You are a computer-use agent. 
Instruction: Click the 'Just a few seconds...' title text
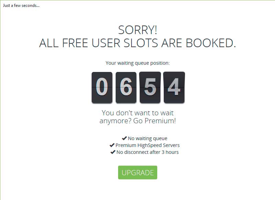click(21, 6)
